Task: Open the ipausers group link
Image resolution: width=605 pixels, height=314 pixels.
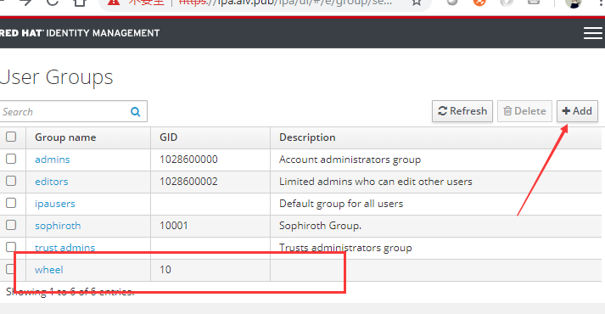Action: (x=55, y=204)
